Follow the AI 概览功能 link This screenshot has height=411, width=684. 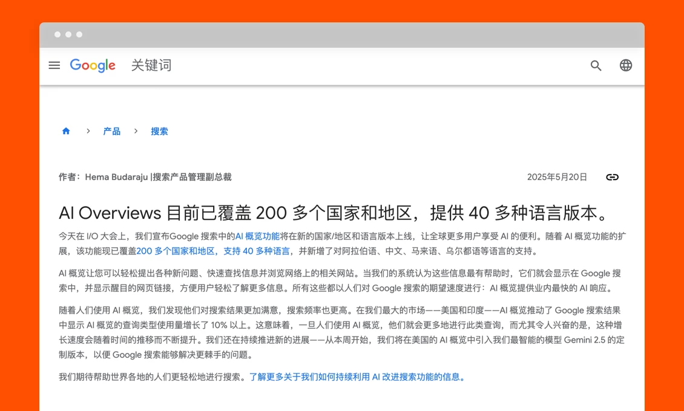257,236
